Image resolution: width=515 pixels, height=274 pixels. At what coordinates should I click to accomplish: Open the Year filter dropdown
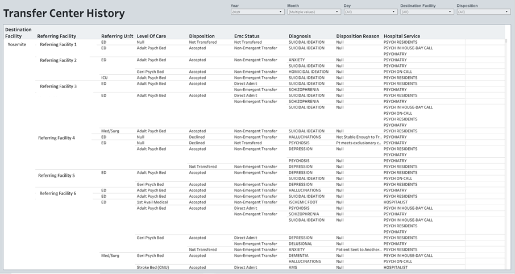[257, 12]
